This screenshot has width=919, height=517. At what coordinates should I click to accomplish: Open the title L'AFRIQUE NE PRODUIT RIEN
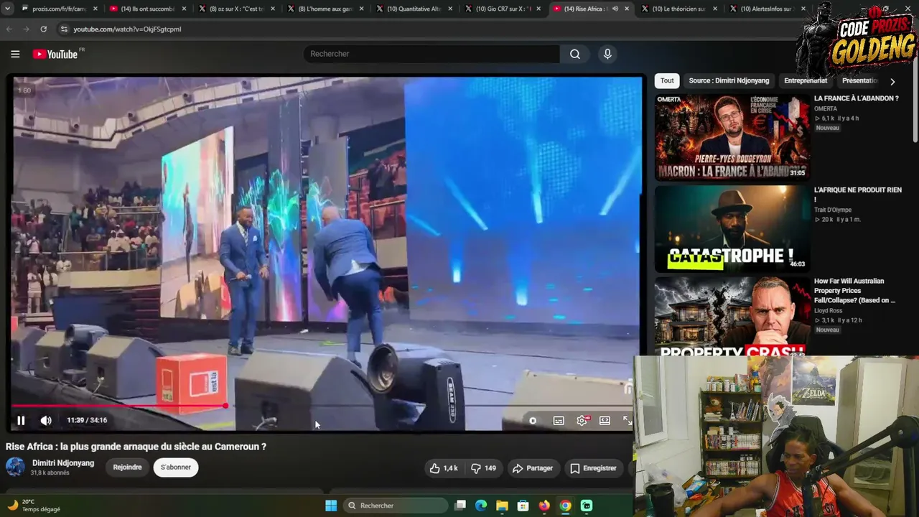(857, 194)
